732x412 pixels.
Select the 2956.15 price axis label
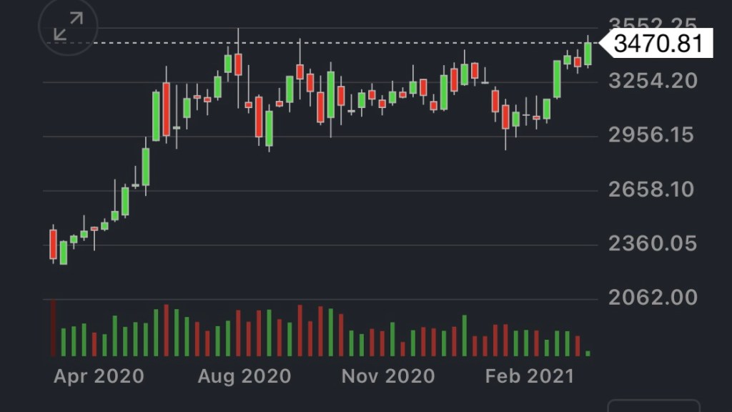[653, 134]
